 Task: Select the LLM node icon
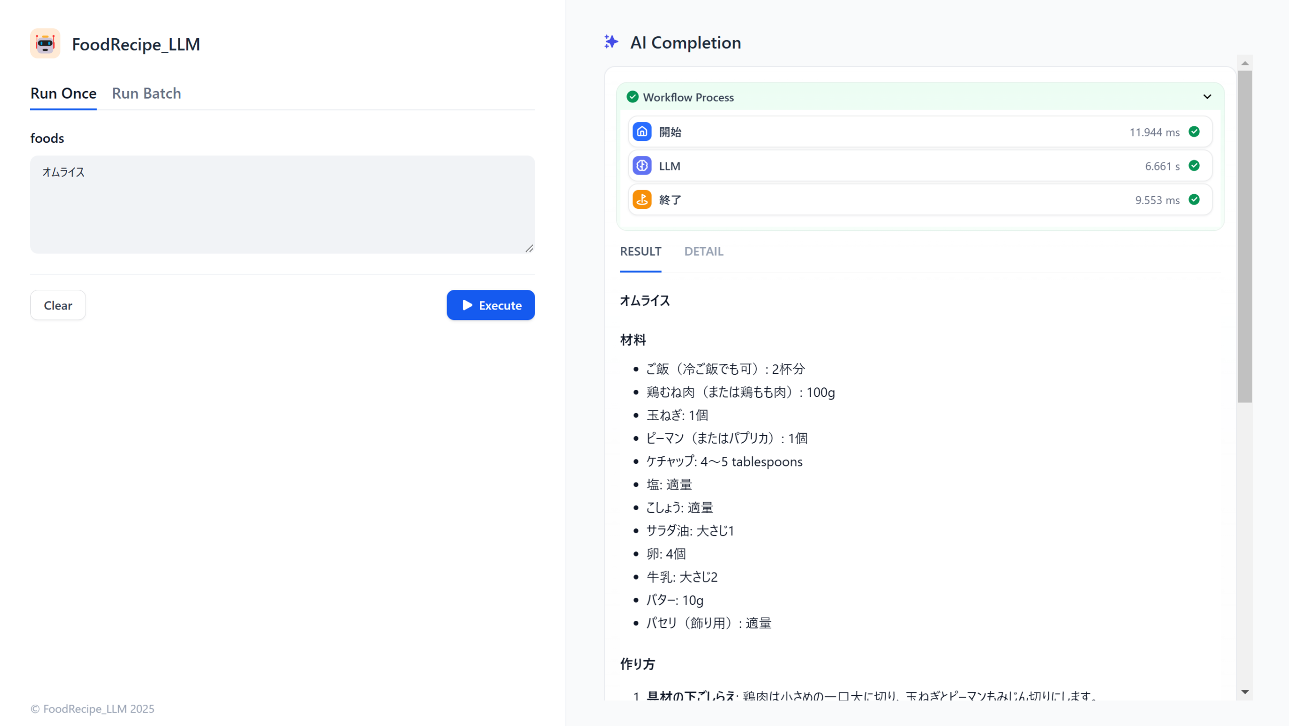click(642, 166)
